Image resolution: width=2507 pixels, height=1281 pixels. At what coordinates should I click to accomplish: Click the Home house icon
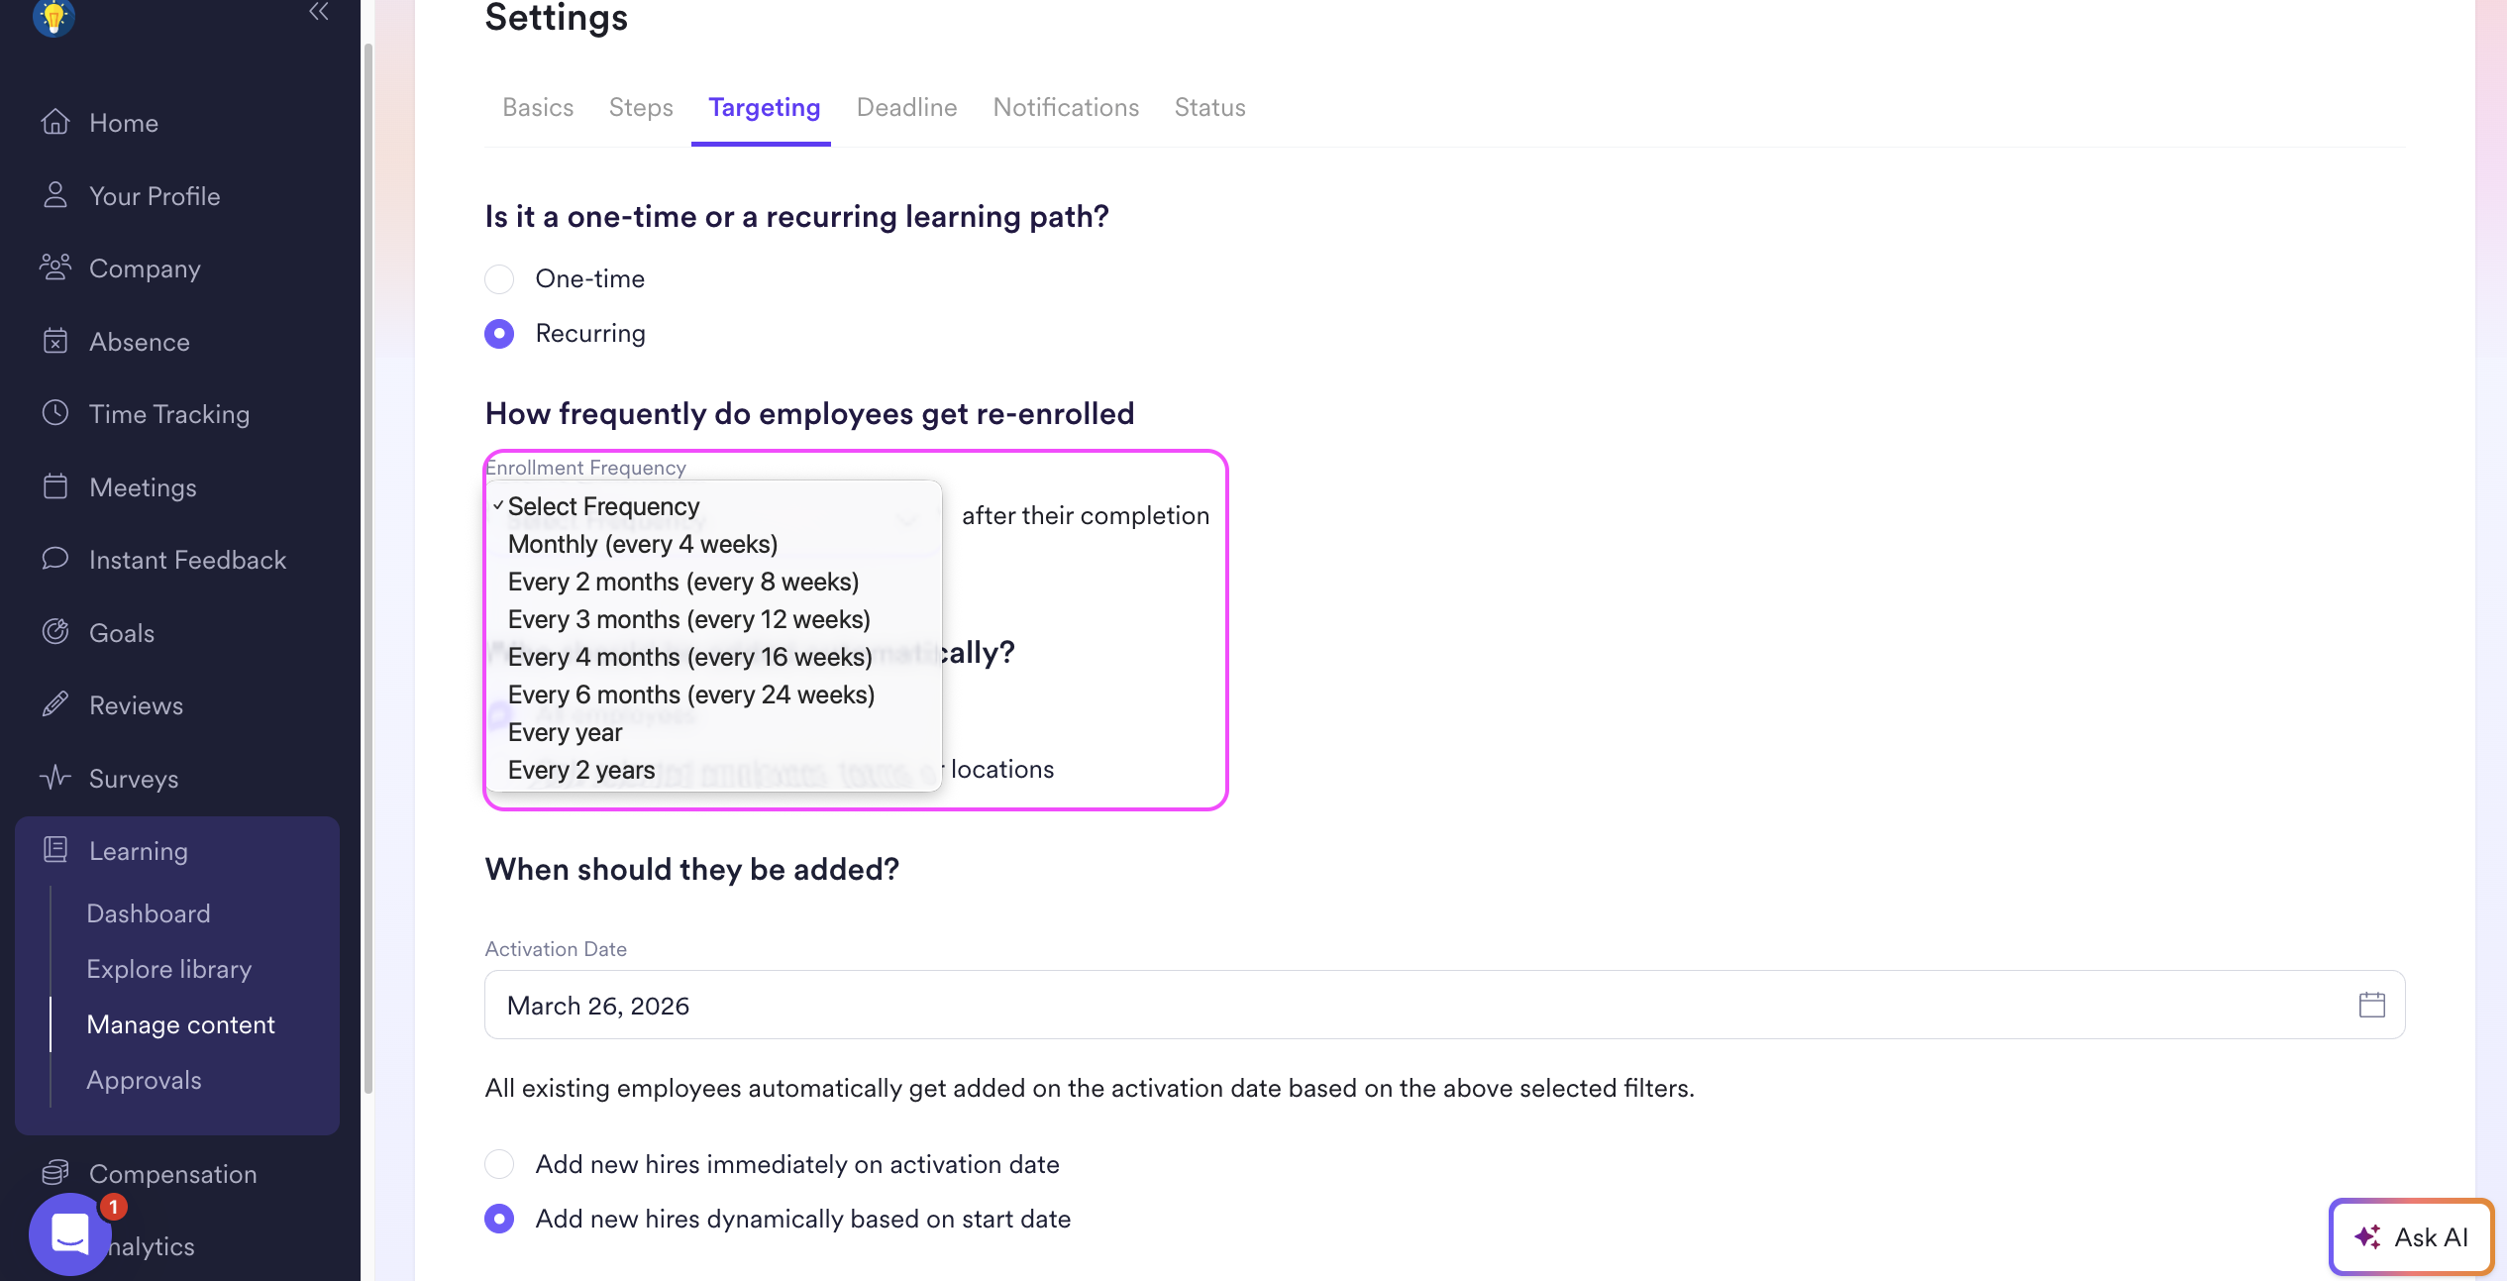click(55, 122)
